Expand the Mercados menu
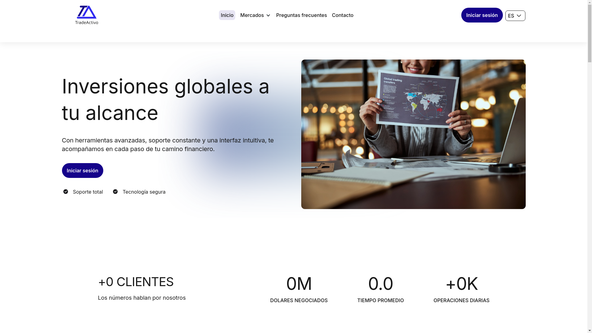 click(255, 15)
